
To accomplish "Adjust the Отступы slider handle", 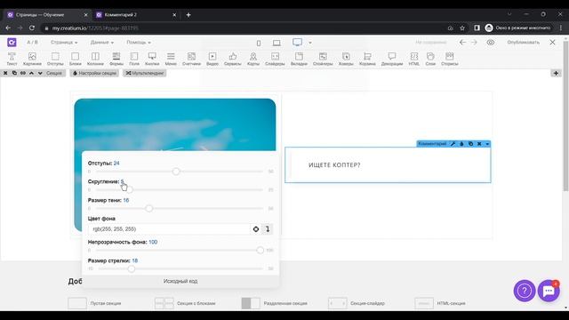I will [x=176, y=172].
